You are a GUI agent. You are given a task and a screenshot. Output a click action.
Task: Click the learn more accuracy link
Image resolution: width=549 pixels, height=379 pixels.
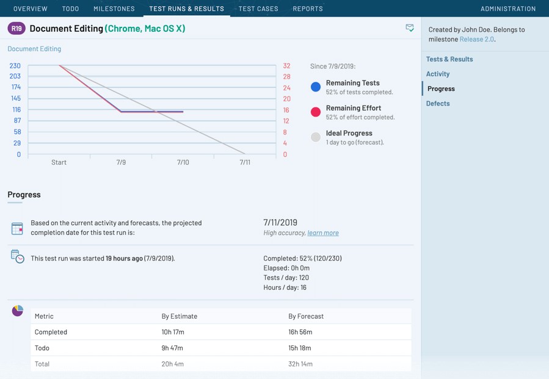(x=323, y=233)
